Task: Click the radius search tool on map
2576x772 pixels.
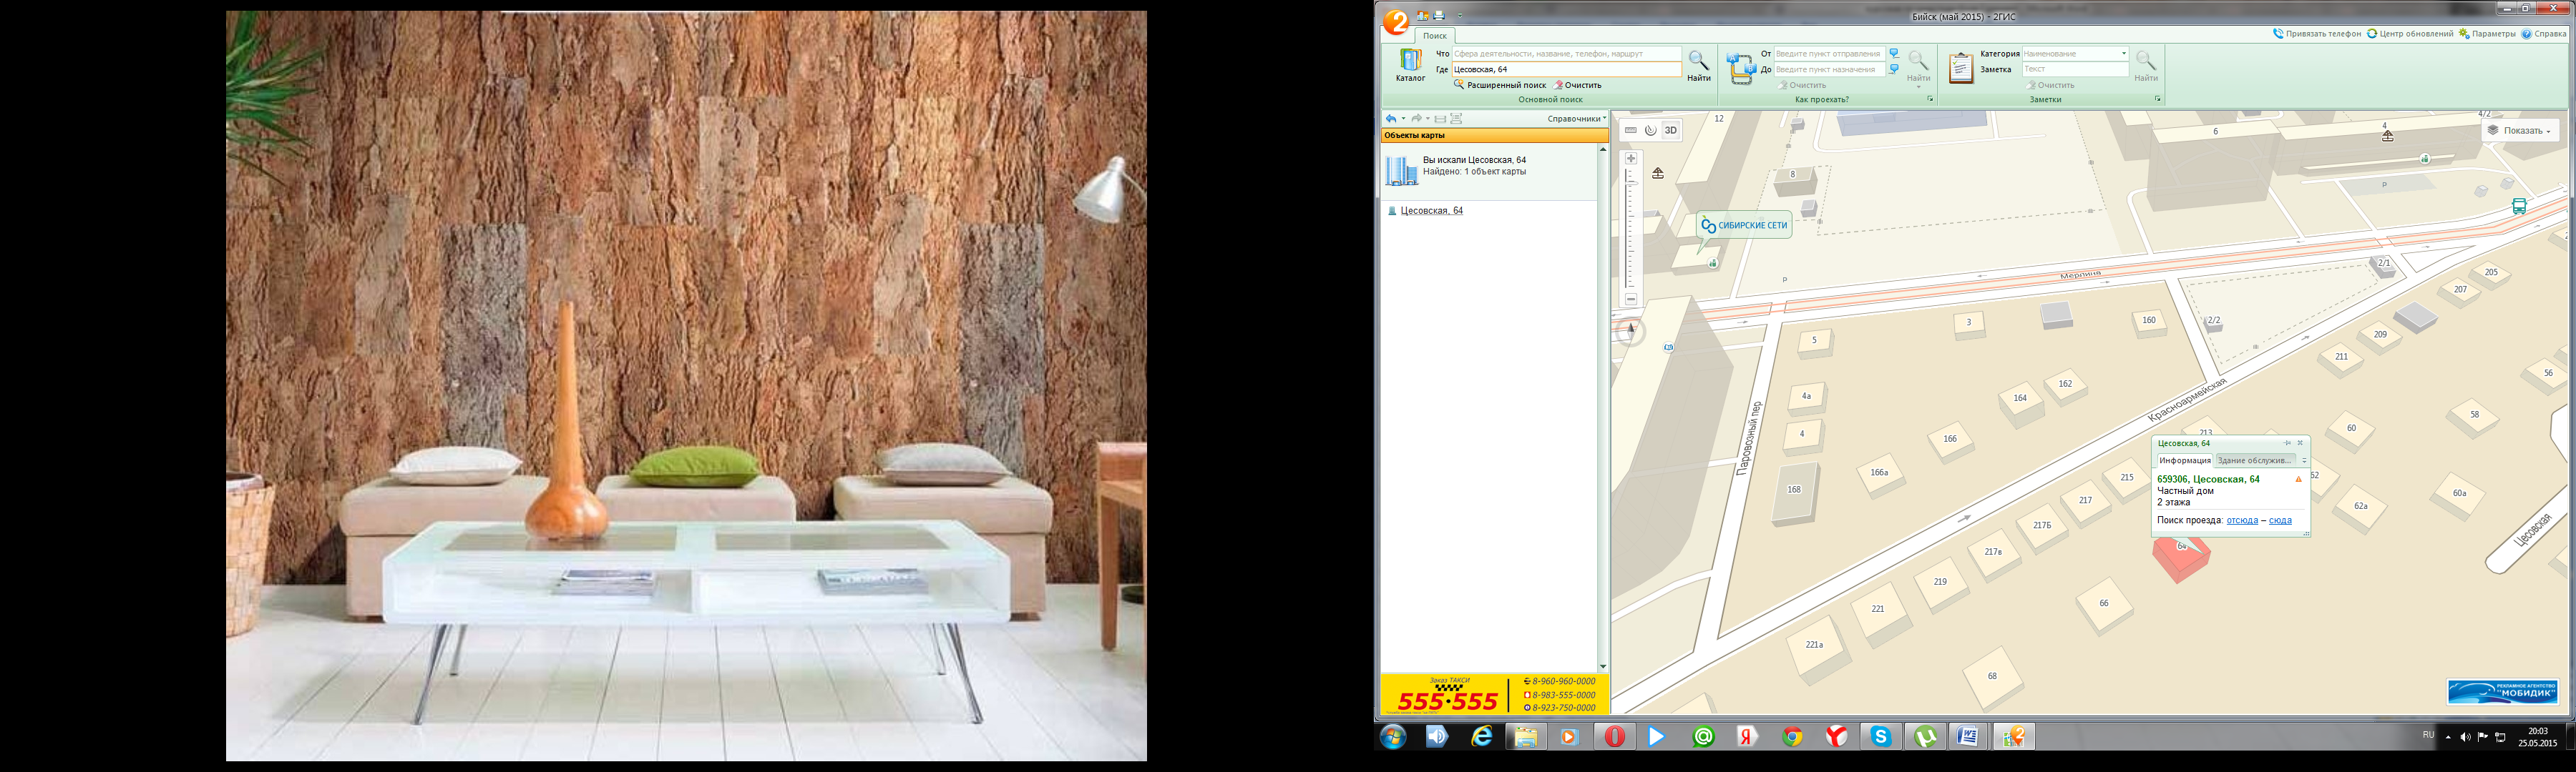Action: (1650, 131)
